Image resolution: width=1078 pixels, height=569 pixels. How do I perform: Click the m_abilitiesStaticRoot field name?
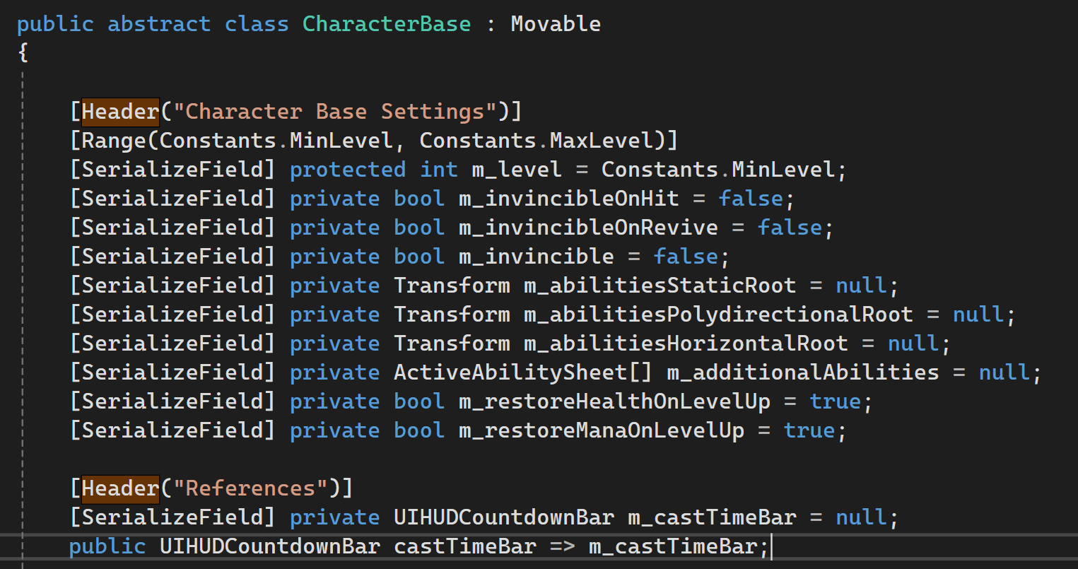[x=660, y=286]
